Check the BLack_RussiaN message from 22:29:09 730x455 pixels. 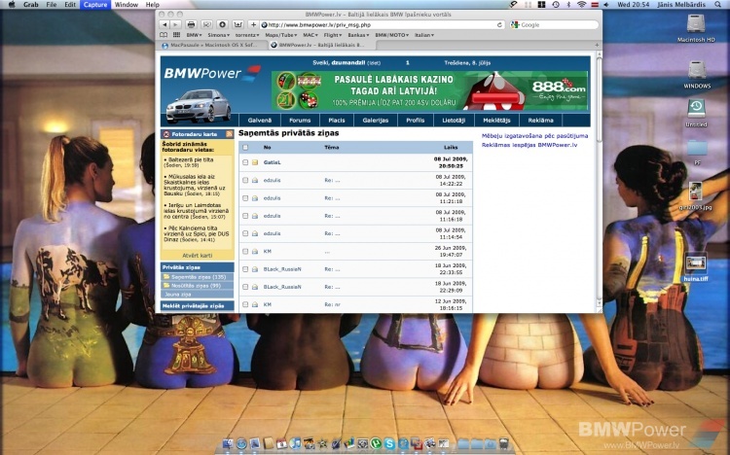pyautogui.click(x=245, y=287)
